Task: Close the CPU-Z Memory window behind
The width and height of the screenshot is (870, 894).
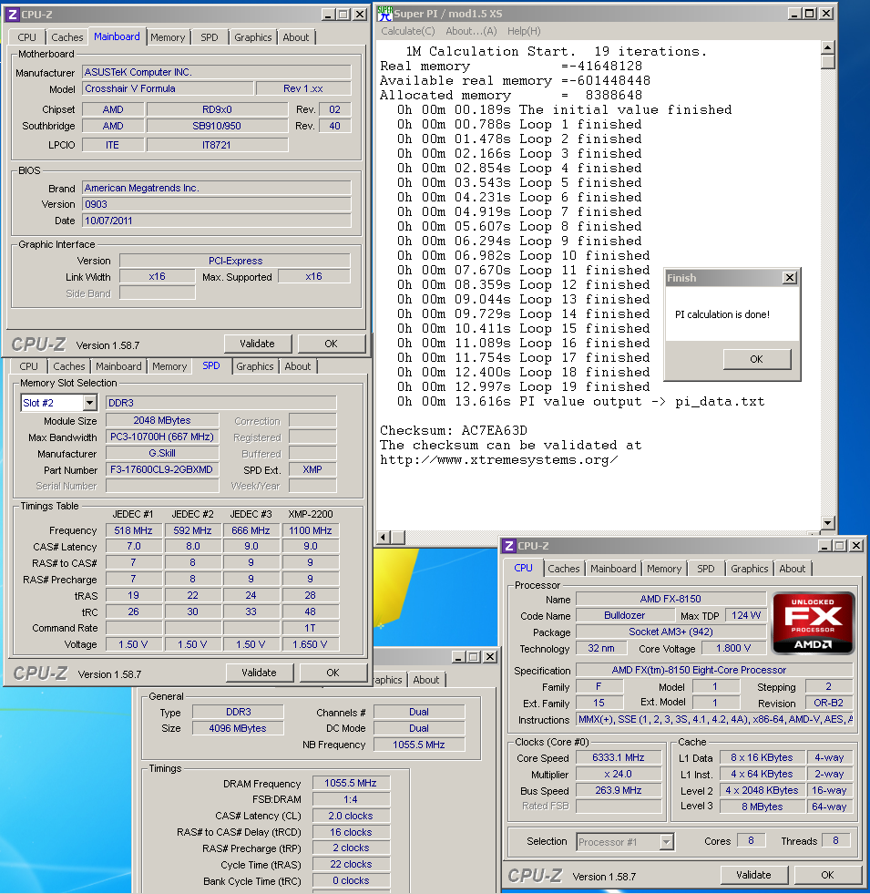Action: coord(489,657)
